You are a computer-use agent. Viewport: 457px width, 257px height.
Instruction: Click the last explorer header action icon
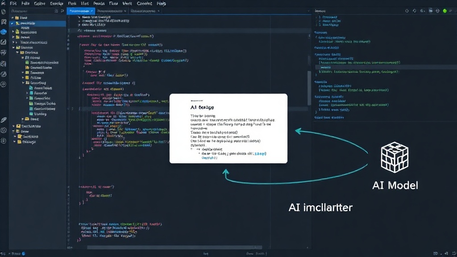coord(62,11)
